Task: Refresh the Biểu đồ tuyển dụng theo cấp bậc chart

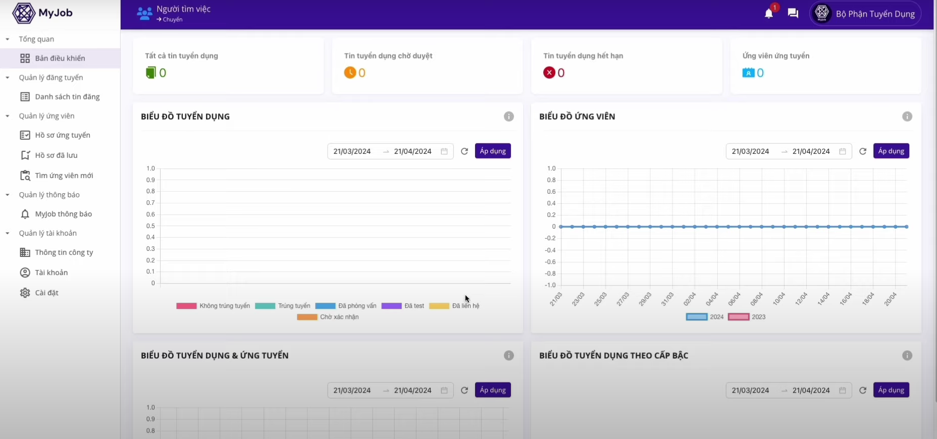Action: (863, 391)
